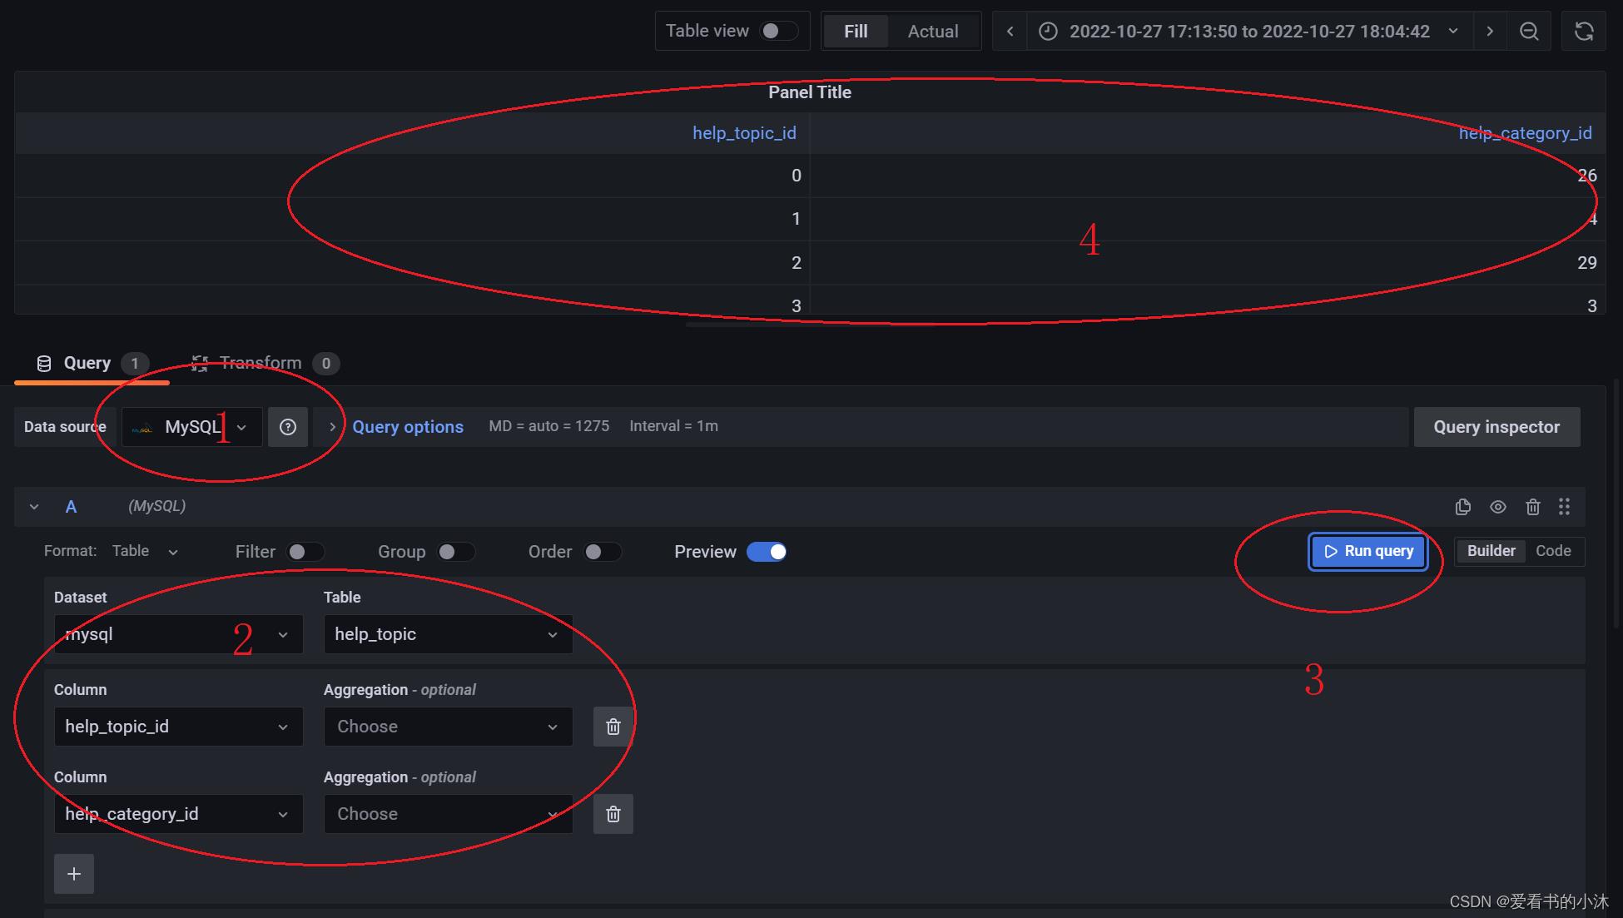Toggle Fill to Actual view mode
The image size is (1623, 918).
tap(933, 30)
